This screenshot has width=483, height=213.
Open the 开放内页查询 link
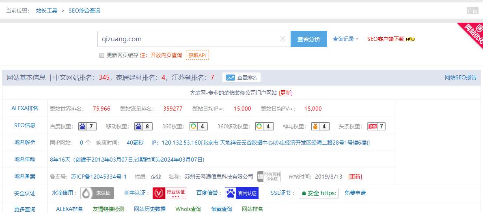coord(166,55)
